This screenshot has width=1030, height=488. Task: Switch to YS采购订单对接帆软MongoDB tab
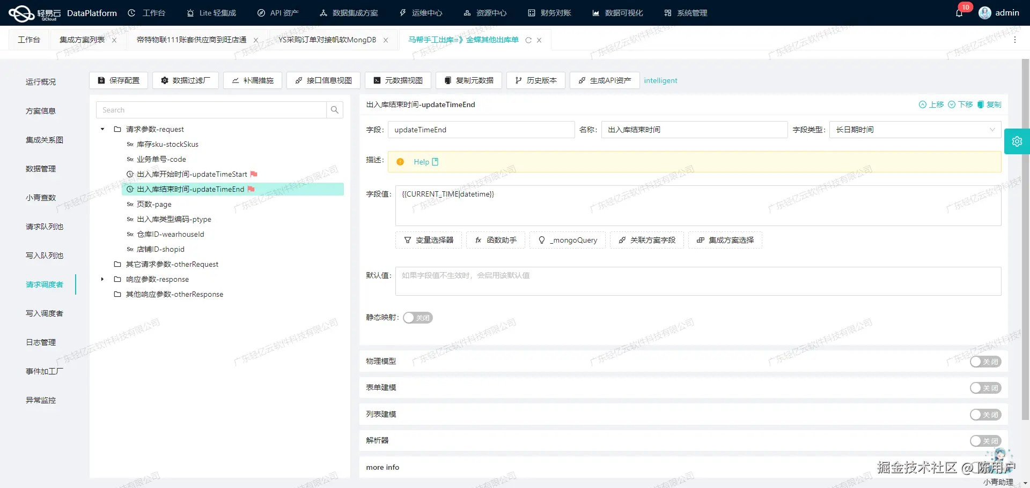327,40
